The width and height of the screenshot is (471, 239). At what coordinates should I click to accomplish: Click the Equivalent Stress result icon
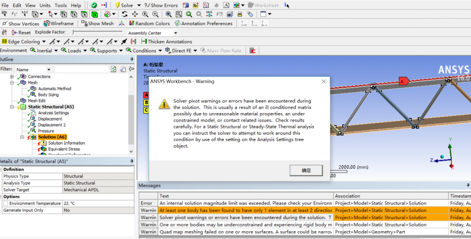click(x=43, y=149)
